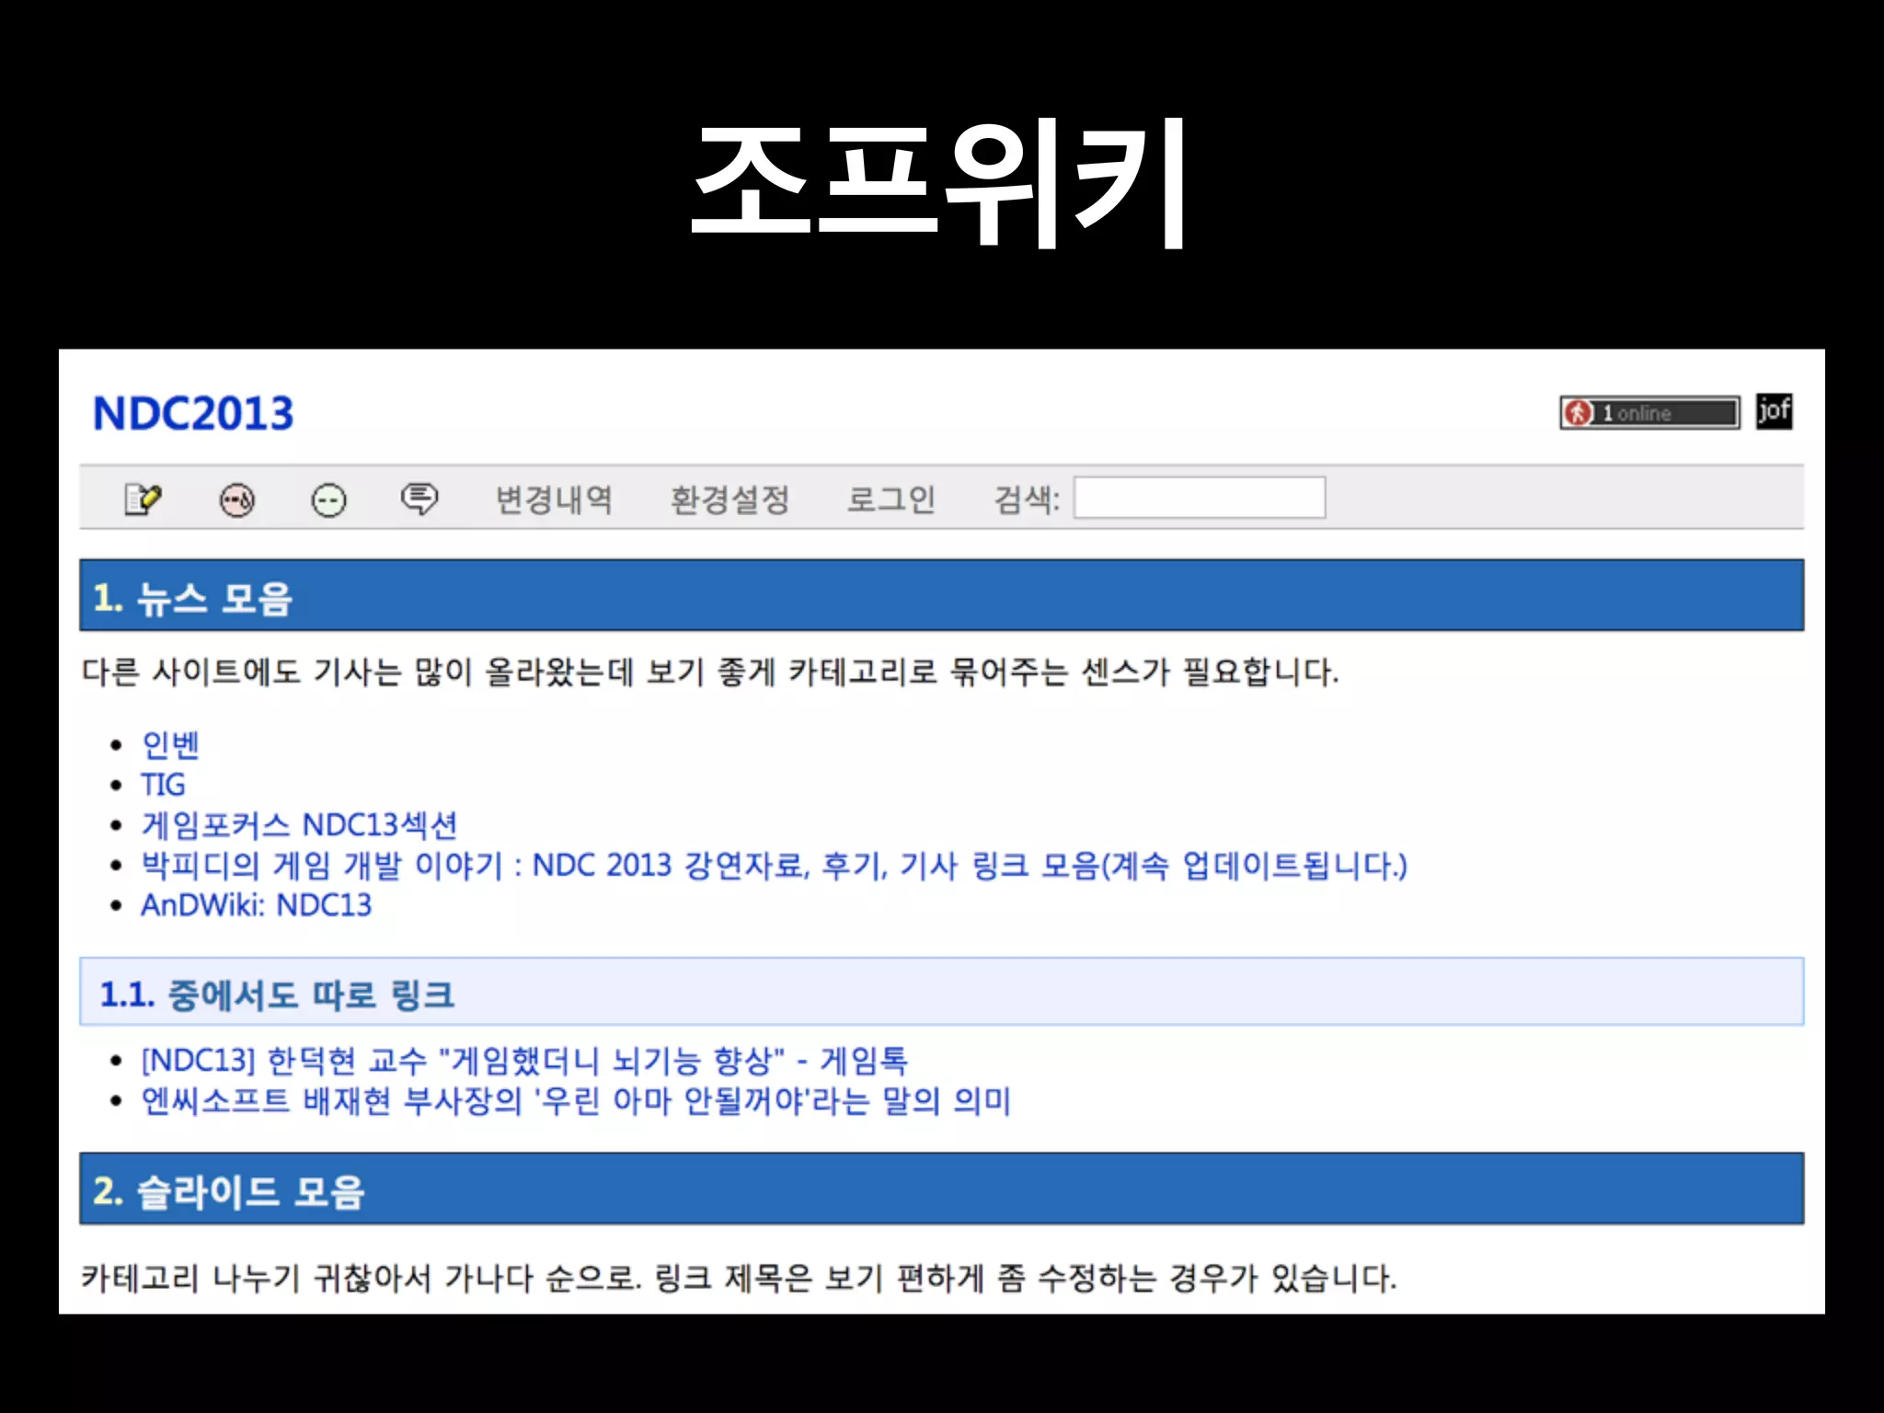The image size is (1884, 1413).
Task: Click the paragraph starting '카테고리 나누기 귀찮아서'
Action: click(x=739, y=1278)
